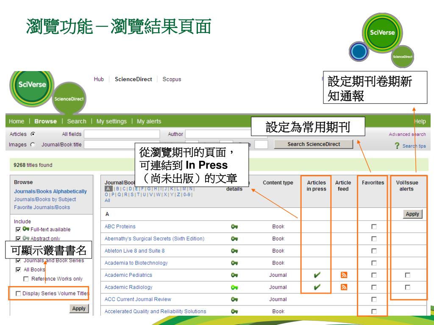Open articles in press checkmark for Academic Pediatrics
Viewport: 434px width, 325px height.
[317, 275]
